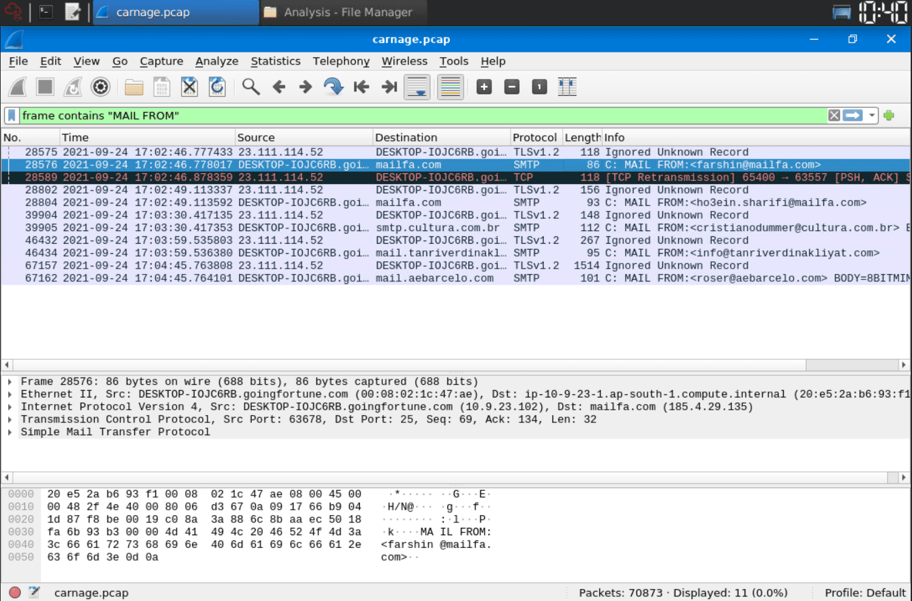Click the start capture shark fin icon
This screenshot has width=912, height=601.
point(17,87)
